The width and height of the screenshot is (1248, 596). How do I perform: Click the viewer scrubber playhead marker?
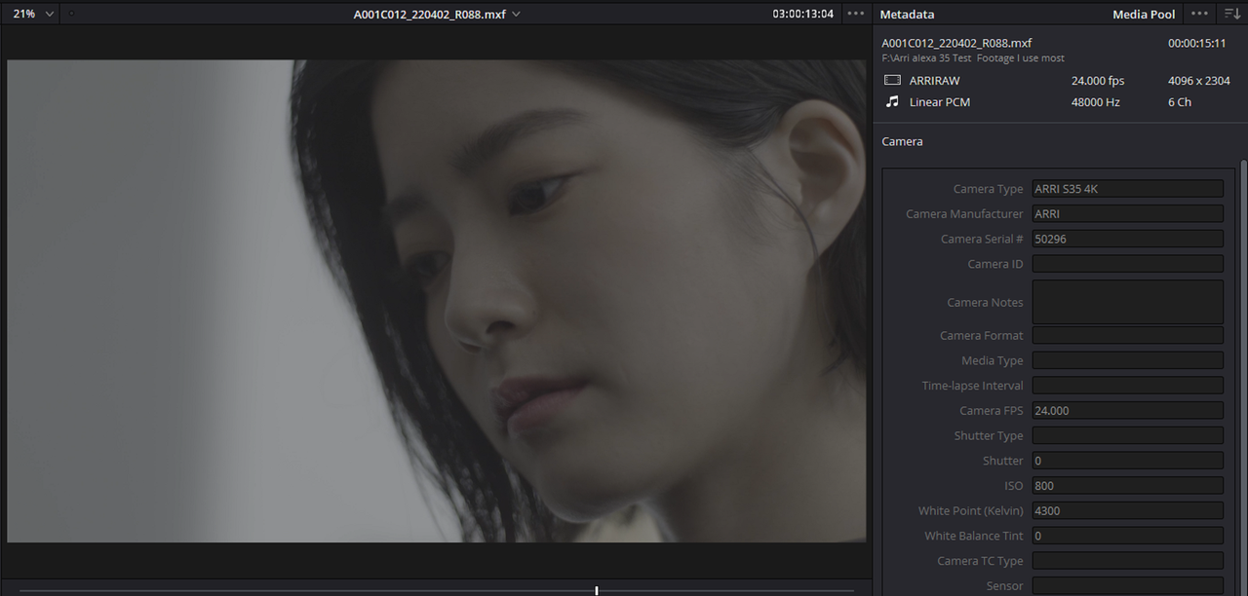(x=597, y=590)
